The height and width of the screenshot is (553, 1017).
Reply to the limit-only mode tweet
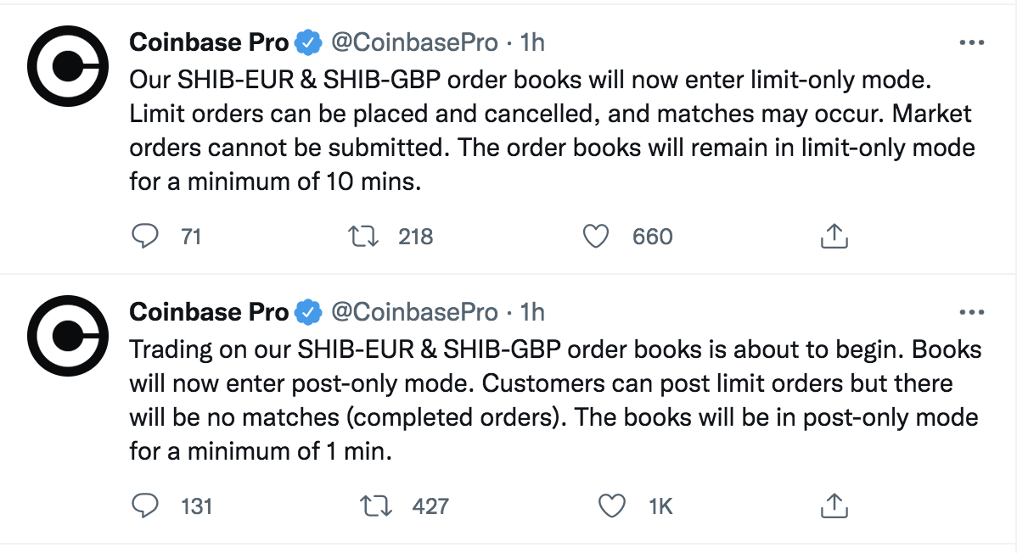coord(147,237)
